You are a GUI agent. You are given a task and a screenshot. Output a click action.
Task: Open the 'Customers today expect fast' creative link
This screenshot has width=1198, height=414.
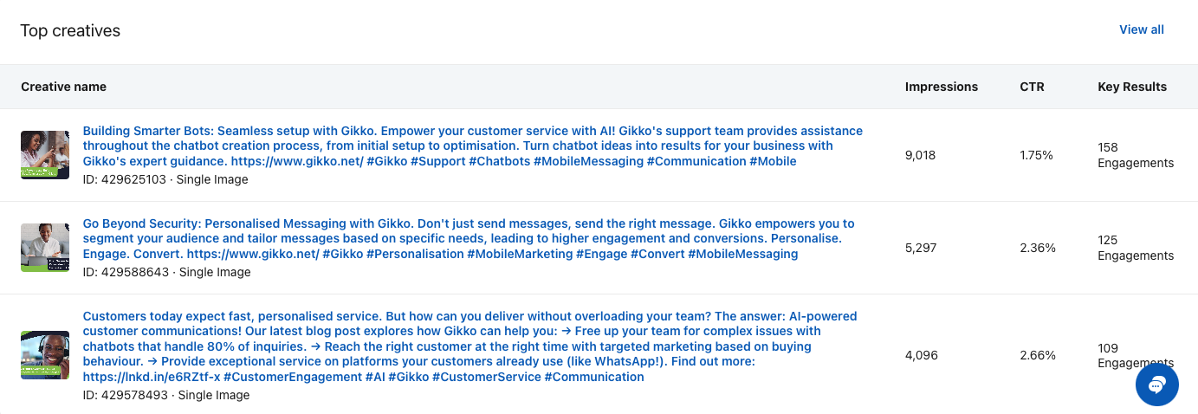coord(468,346)
